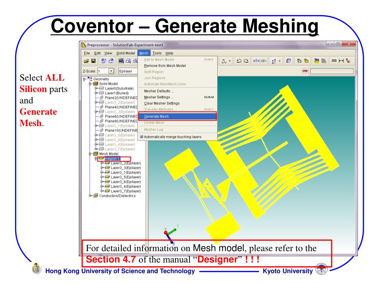379x284 pixels.
Task: Select Layer3_2(Epilayer) under Region 1
Action: click(x=126, y=163)
